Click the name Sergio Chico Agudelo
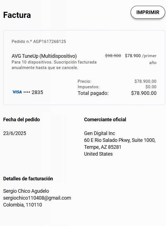The width and height of the screenshot is (166, 226). [x=26, y=191]
